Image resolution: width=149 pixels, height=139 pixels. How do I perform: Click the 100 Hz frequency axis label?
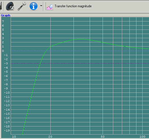(142, 137)
